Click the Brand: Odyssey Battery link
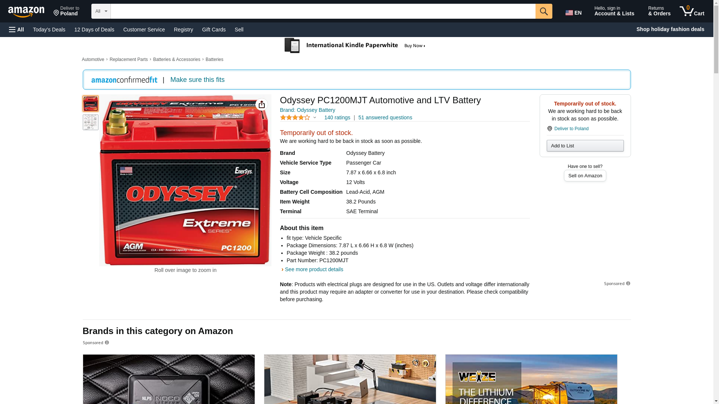719x404 pixels. click(307, 110)
